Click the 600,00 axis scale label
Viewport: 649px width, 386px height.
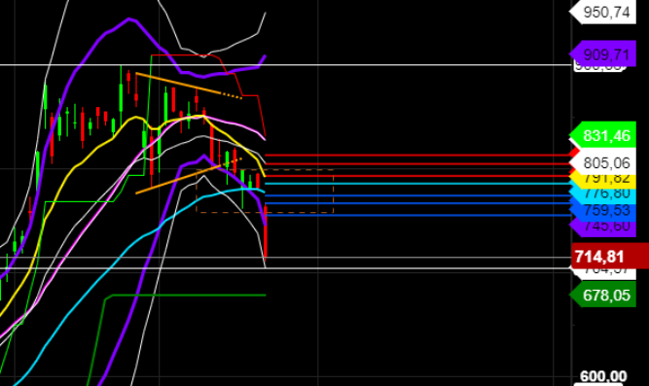point(603,376)
